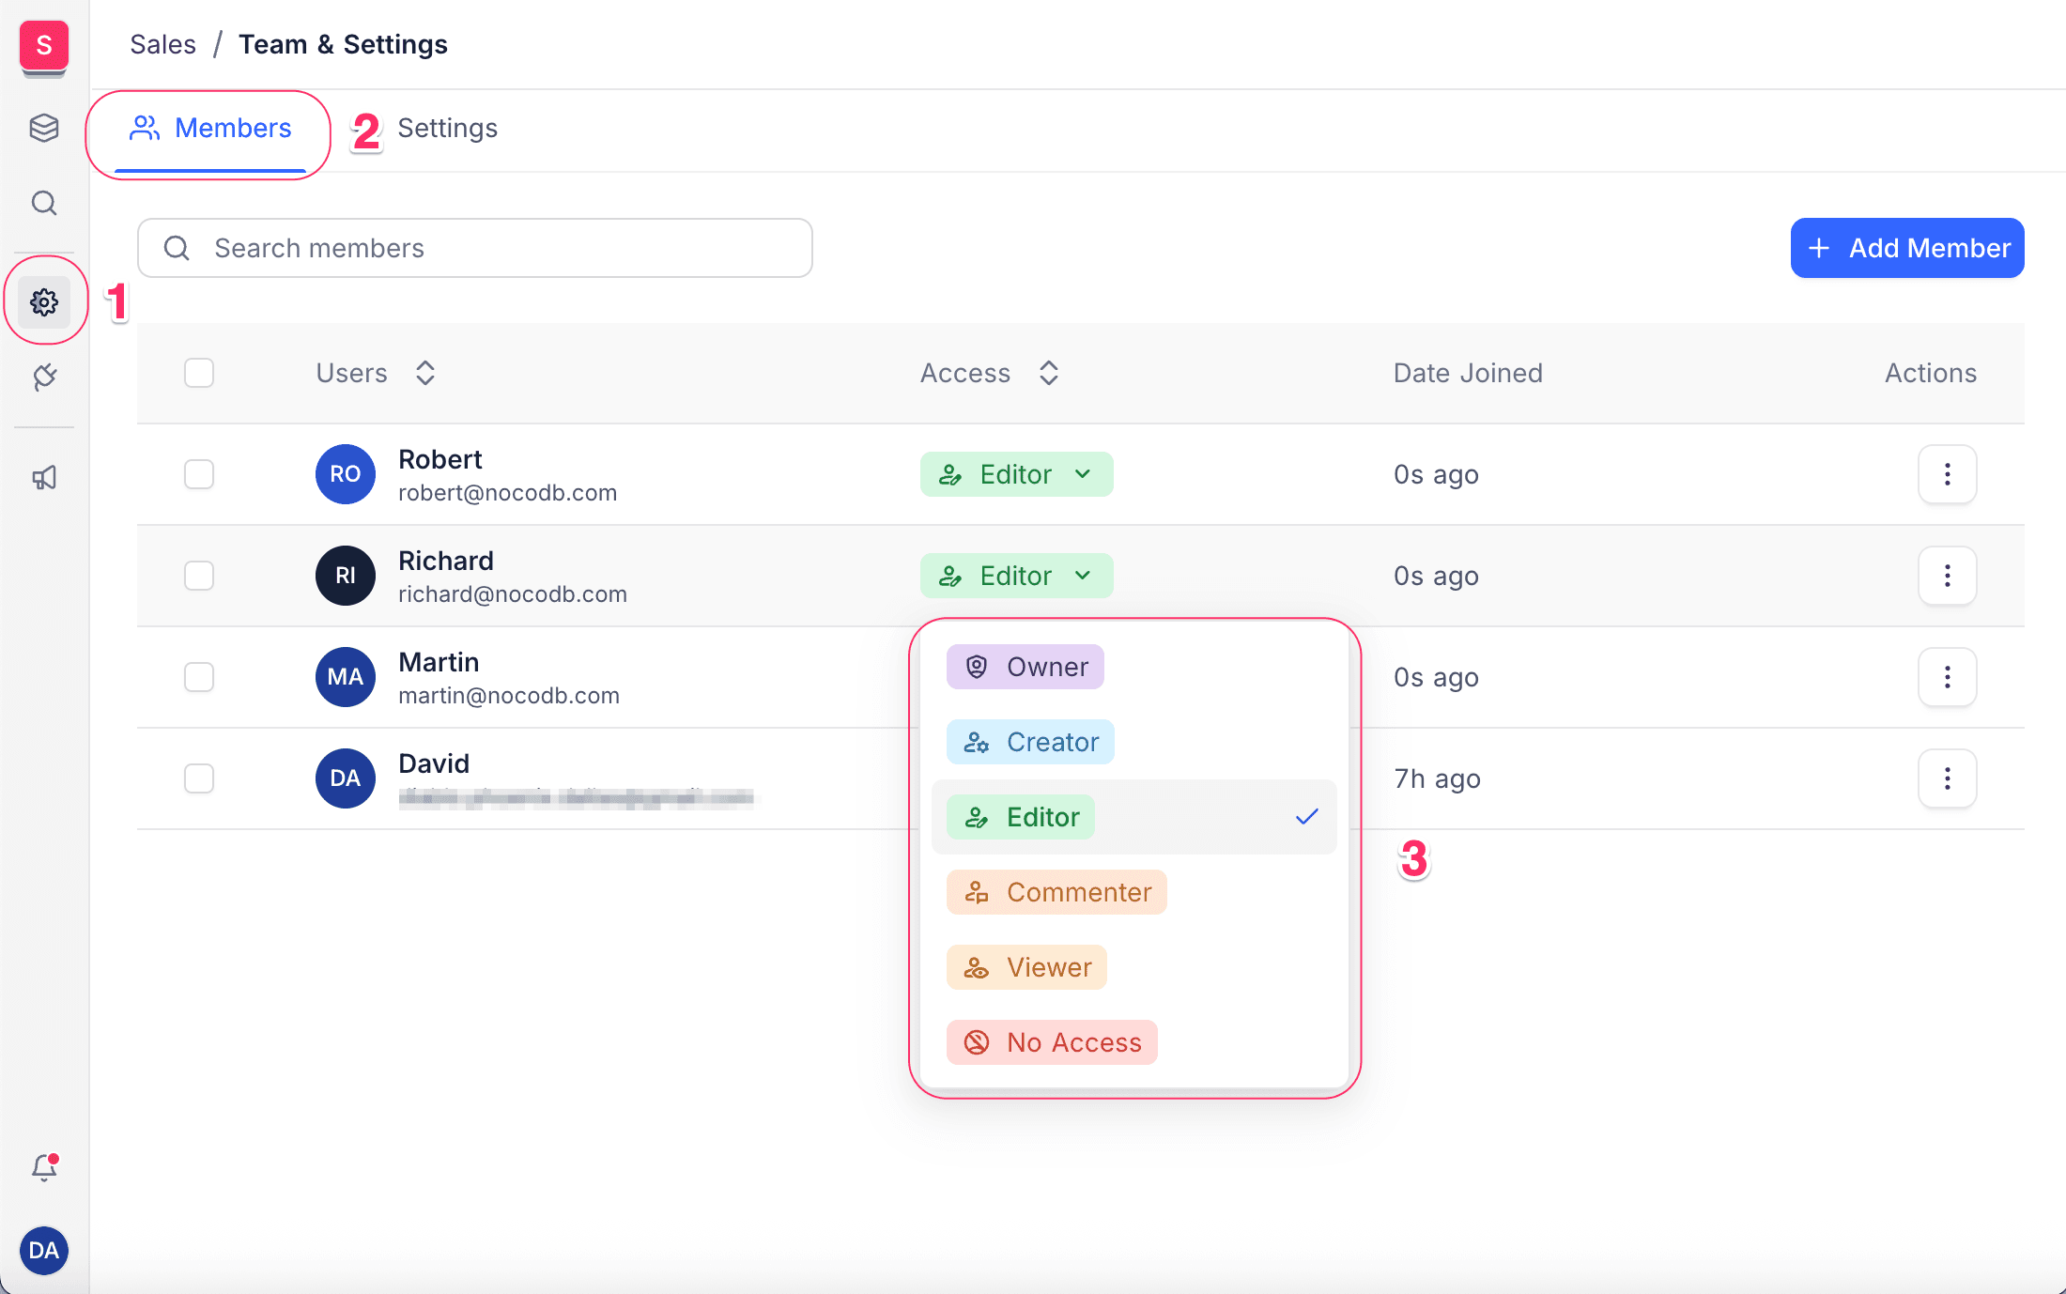Click the sidebar search magnifier icon

(43, 203)
